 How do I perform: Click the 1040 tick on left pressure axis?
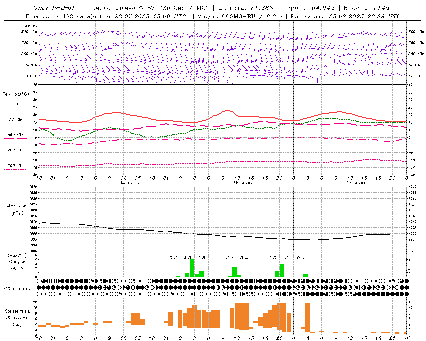(x=33, y=187)
